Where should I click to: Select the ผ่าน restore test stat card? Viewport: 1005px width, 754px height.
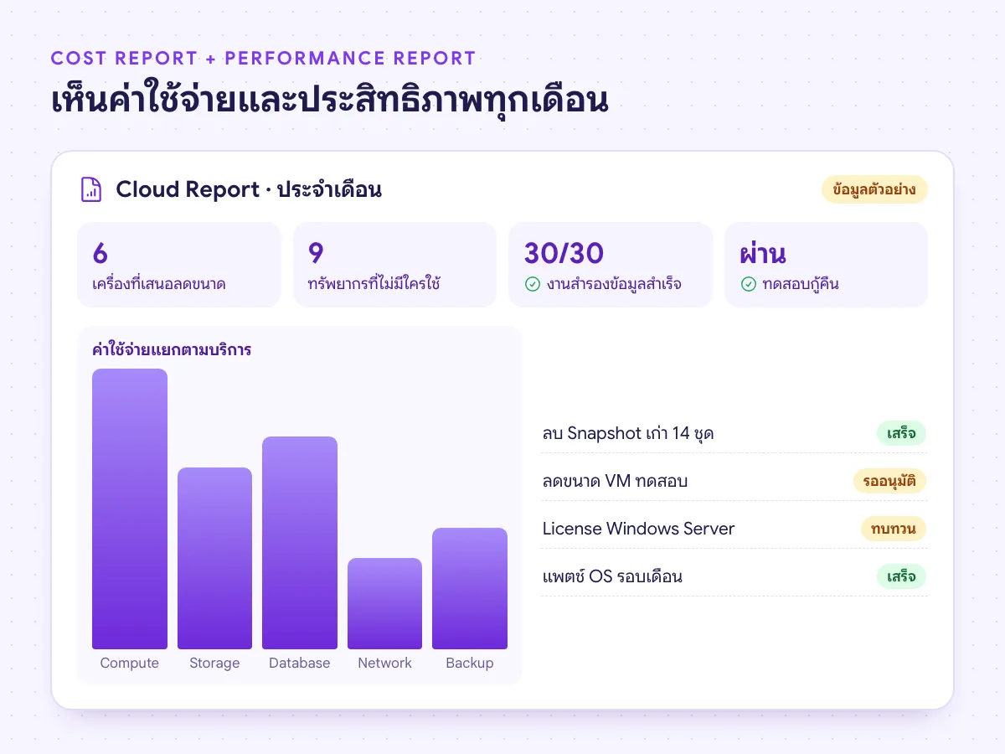pos(826,265)
